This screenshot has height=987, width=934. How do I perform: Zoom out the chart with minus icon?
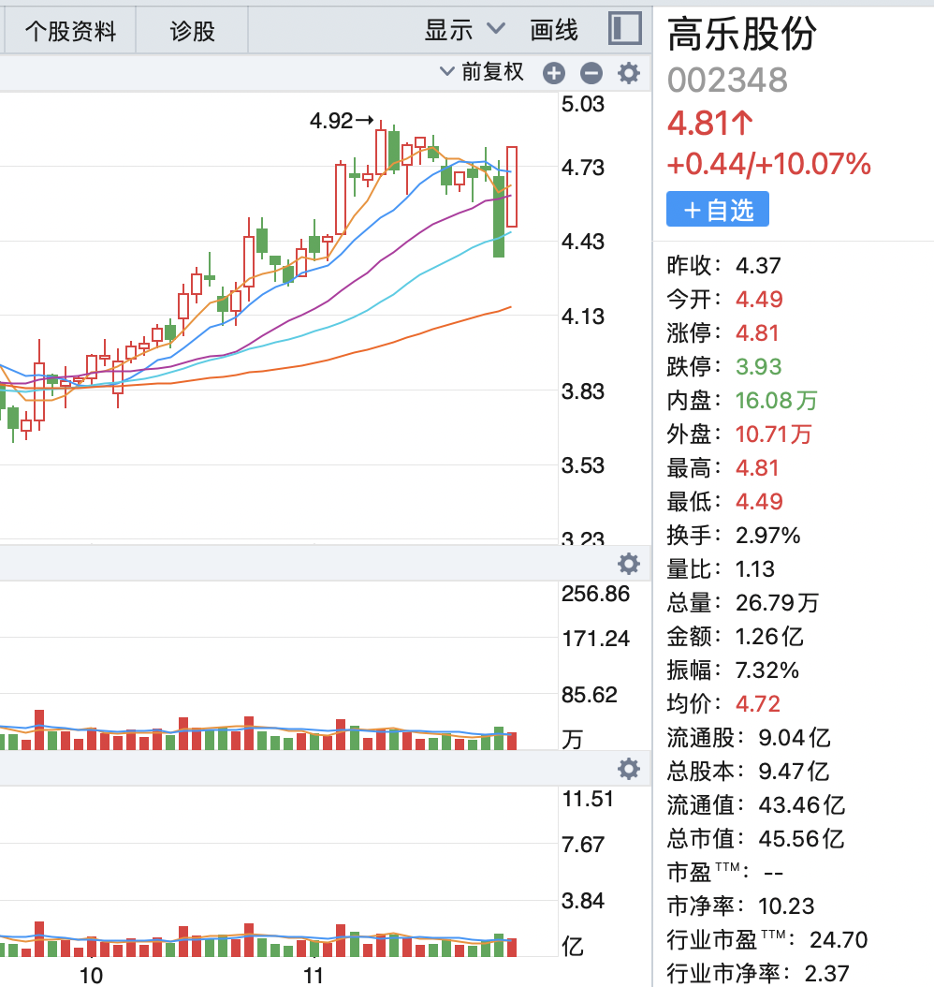pyautogui.click(x=591, y=73)
